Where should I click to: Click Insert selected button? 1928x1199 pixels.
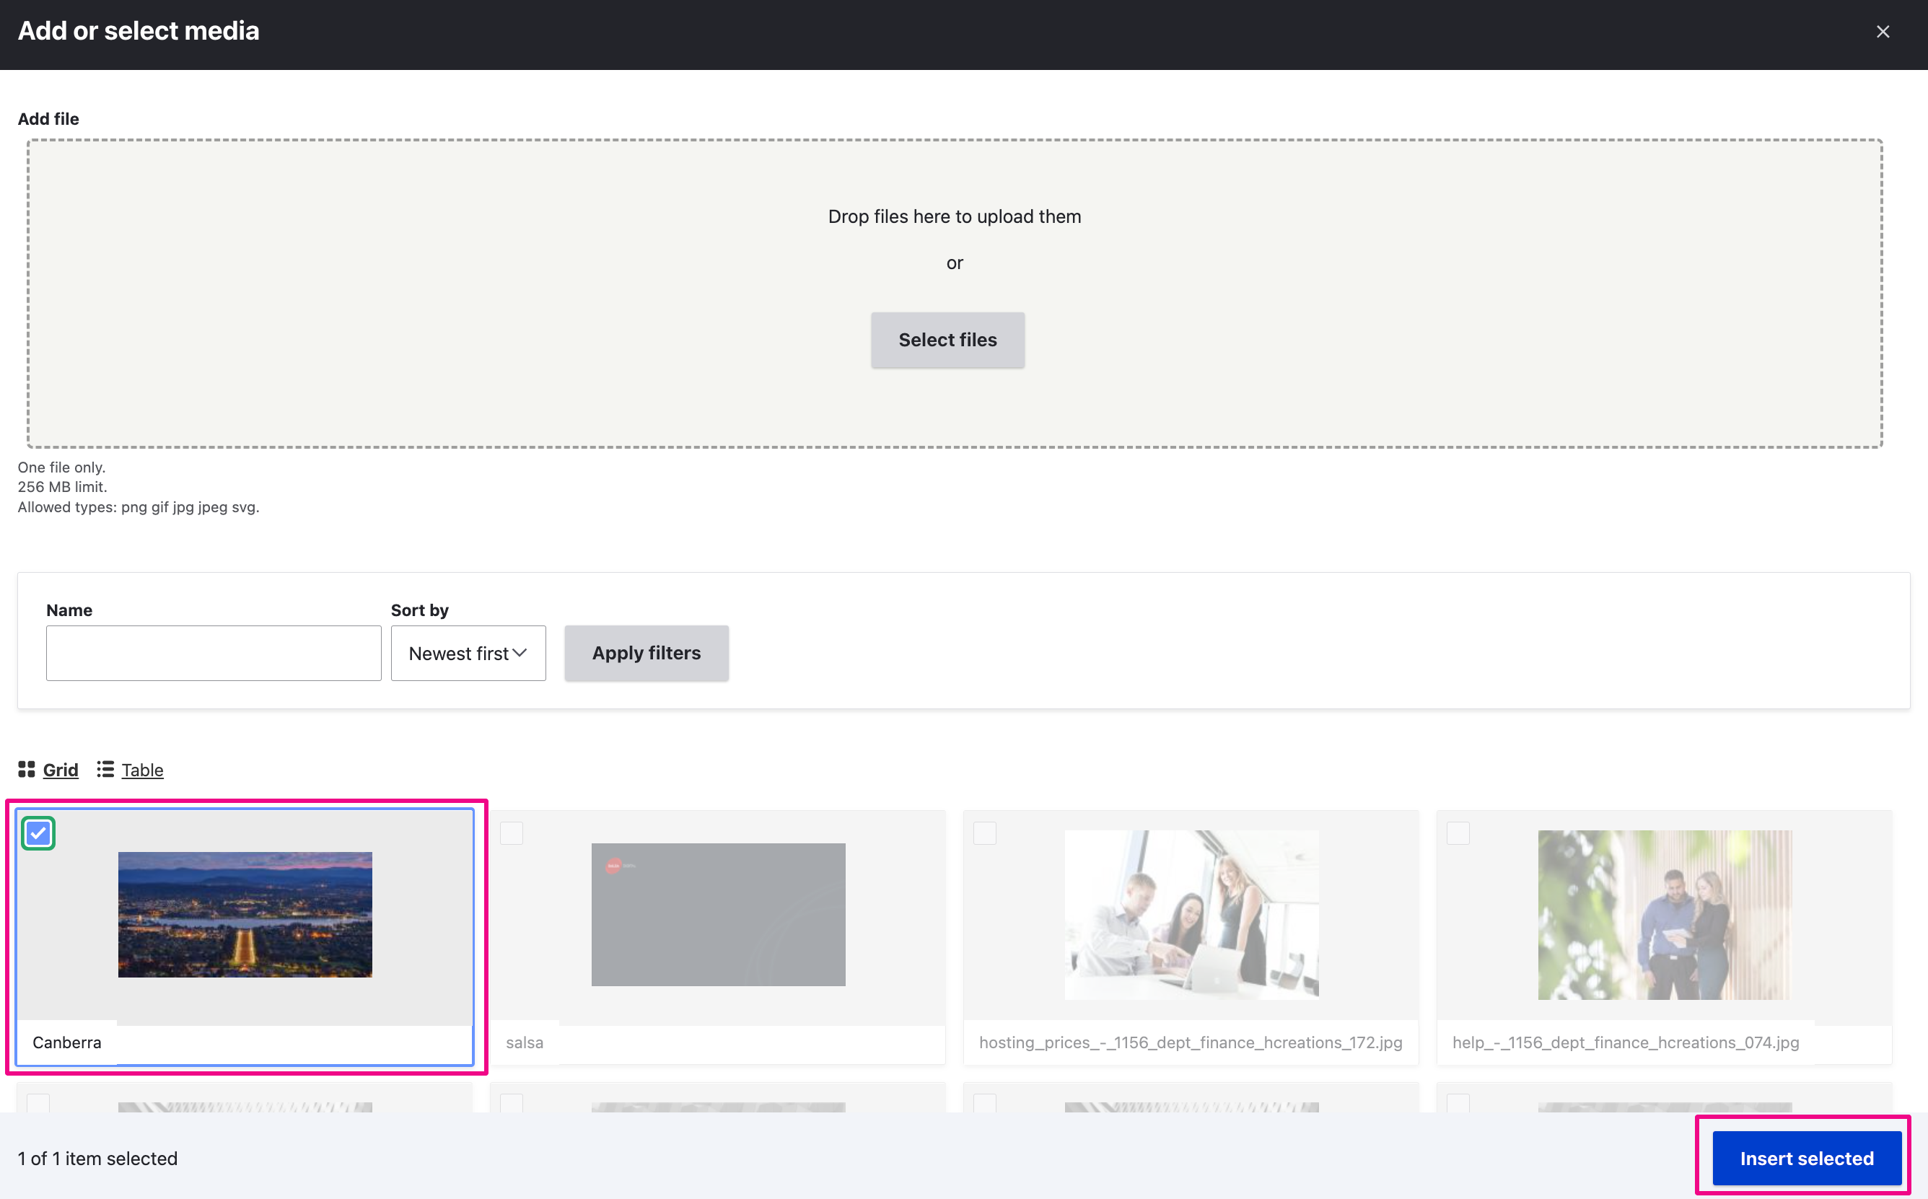1806,1159
